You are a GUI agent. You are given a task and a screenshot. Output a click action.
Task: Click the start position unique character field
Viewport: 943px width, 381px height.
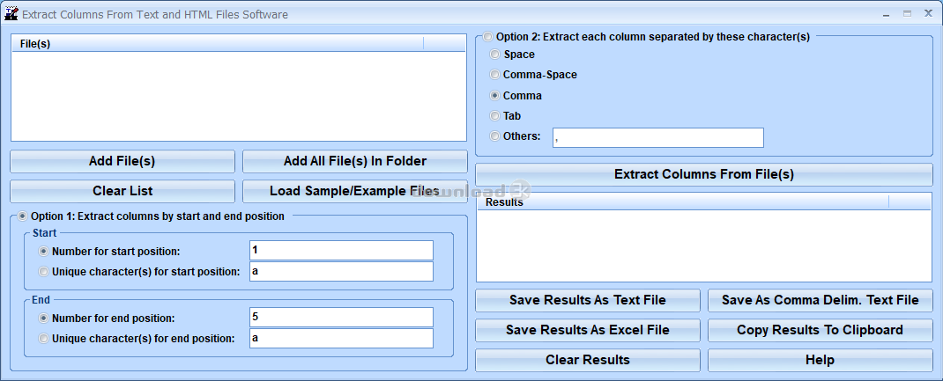[x=341, y=271]
